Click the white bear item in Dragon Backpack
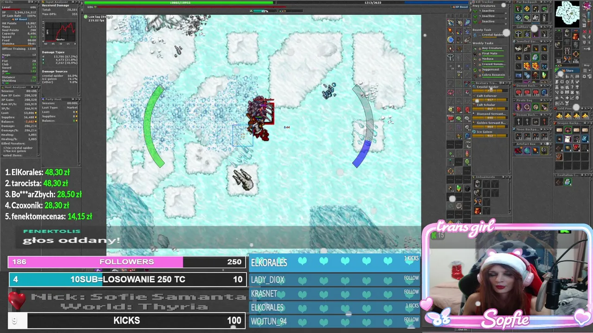 pos(568,139)
